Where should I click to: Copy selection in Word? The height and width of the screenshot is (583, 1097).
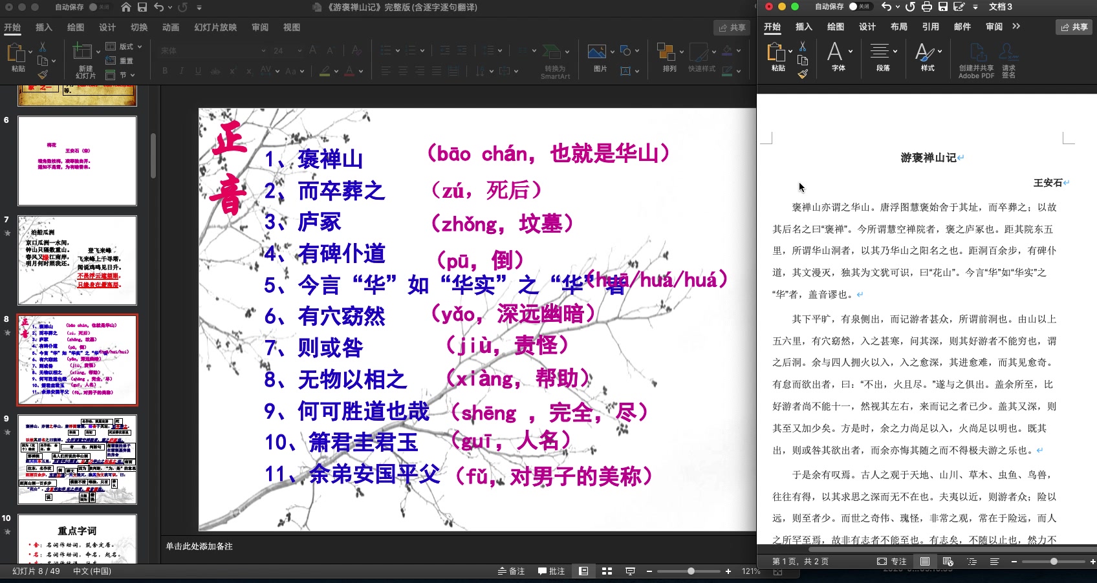coord(802,60)
